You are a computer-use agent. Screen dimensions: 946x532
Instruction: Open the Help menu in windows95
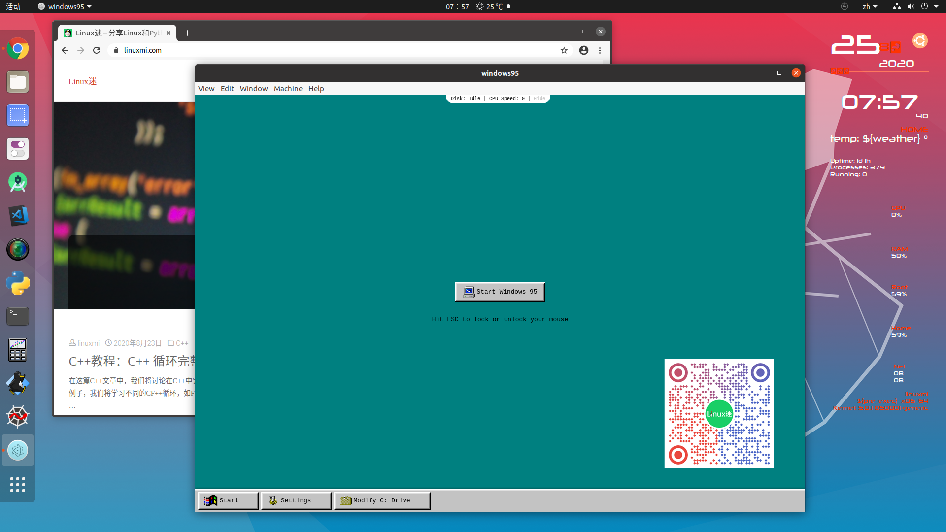pyautogui.click(x=316, y=89)
